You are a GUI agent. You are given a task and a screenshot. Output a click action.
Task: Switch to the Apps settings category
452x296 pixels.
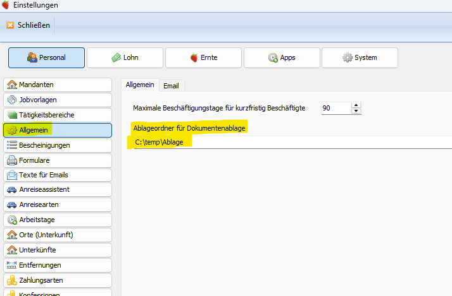click(281, 57)
